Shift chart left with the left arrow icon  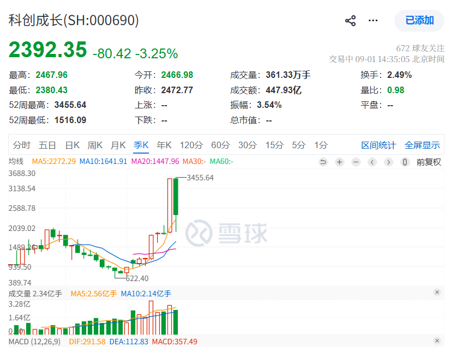pos(372,162)
